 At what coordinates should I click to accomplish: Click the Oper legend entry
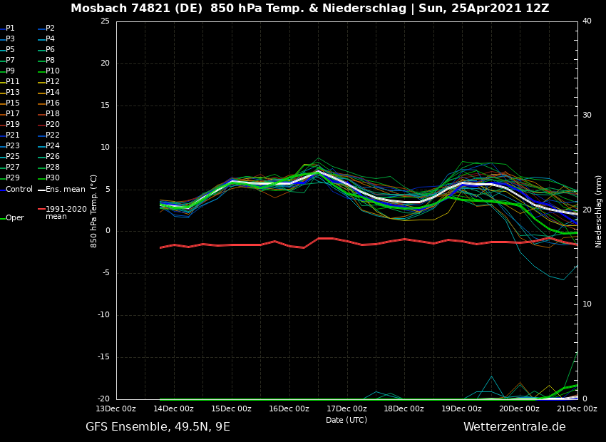point(14,218)
